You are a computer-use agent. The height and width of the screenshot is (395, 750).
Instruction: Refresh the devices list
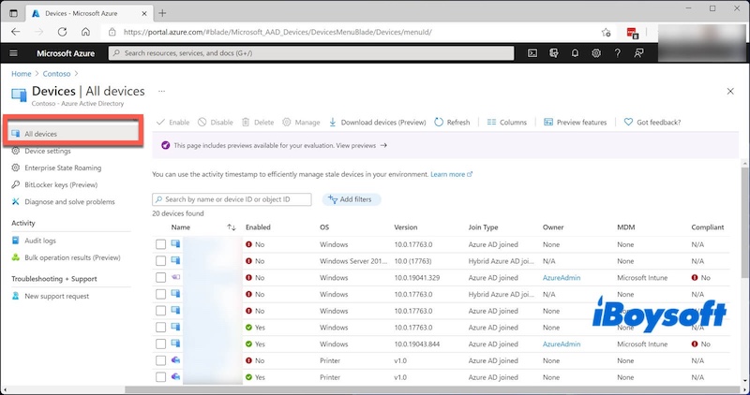(x=452, y=123)
